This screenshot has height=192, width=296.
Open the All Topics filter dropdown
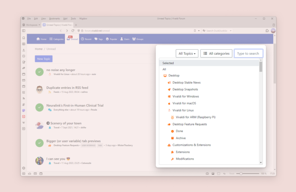(x=187, y=54)
